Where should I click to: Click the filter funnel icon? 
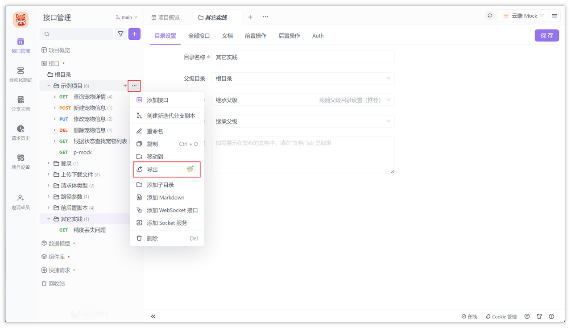pos(120,34)
